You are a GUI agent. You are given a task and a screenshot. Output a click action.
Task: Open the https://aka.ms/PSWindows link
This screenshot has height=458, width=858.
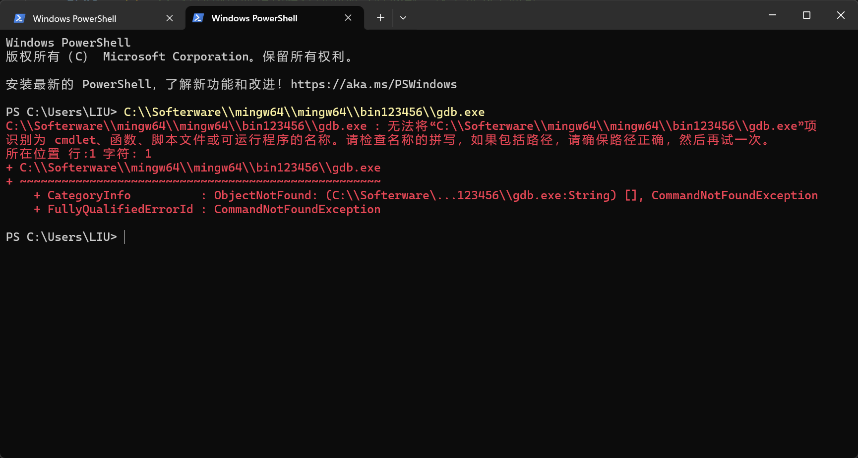point(373,84)
